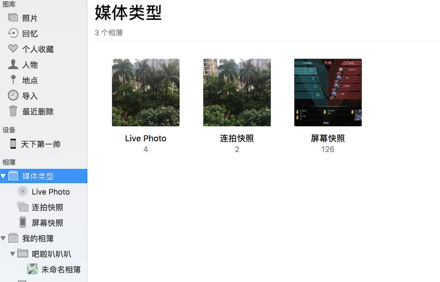Viewport: 440px width, 282px height.
Task: Open the Live Photo album thumbnail
Action: pyautogui.click(x=146, y=92)
